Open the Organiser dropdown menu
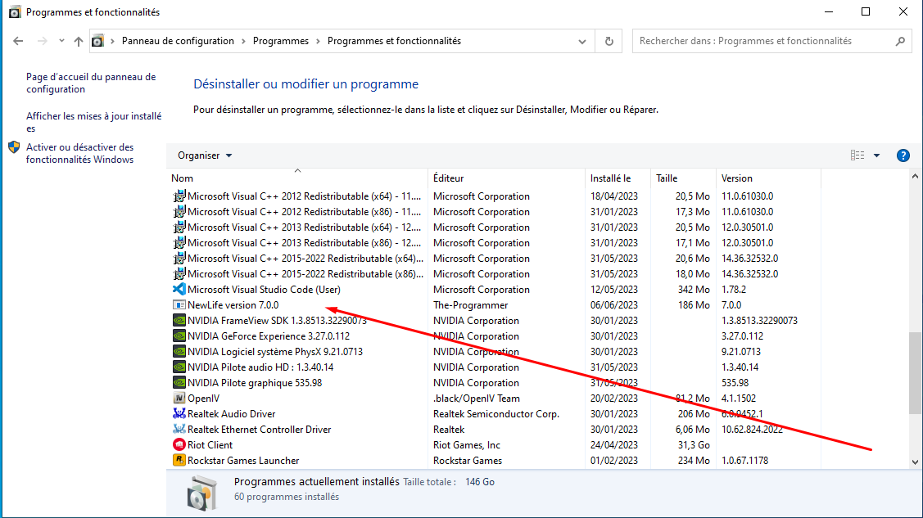 tap(205, 155)
